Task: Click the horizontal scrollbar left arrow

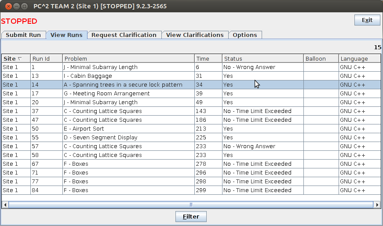Action: click(x=5, y=204)
